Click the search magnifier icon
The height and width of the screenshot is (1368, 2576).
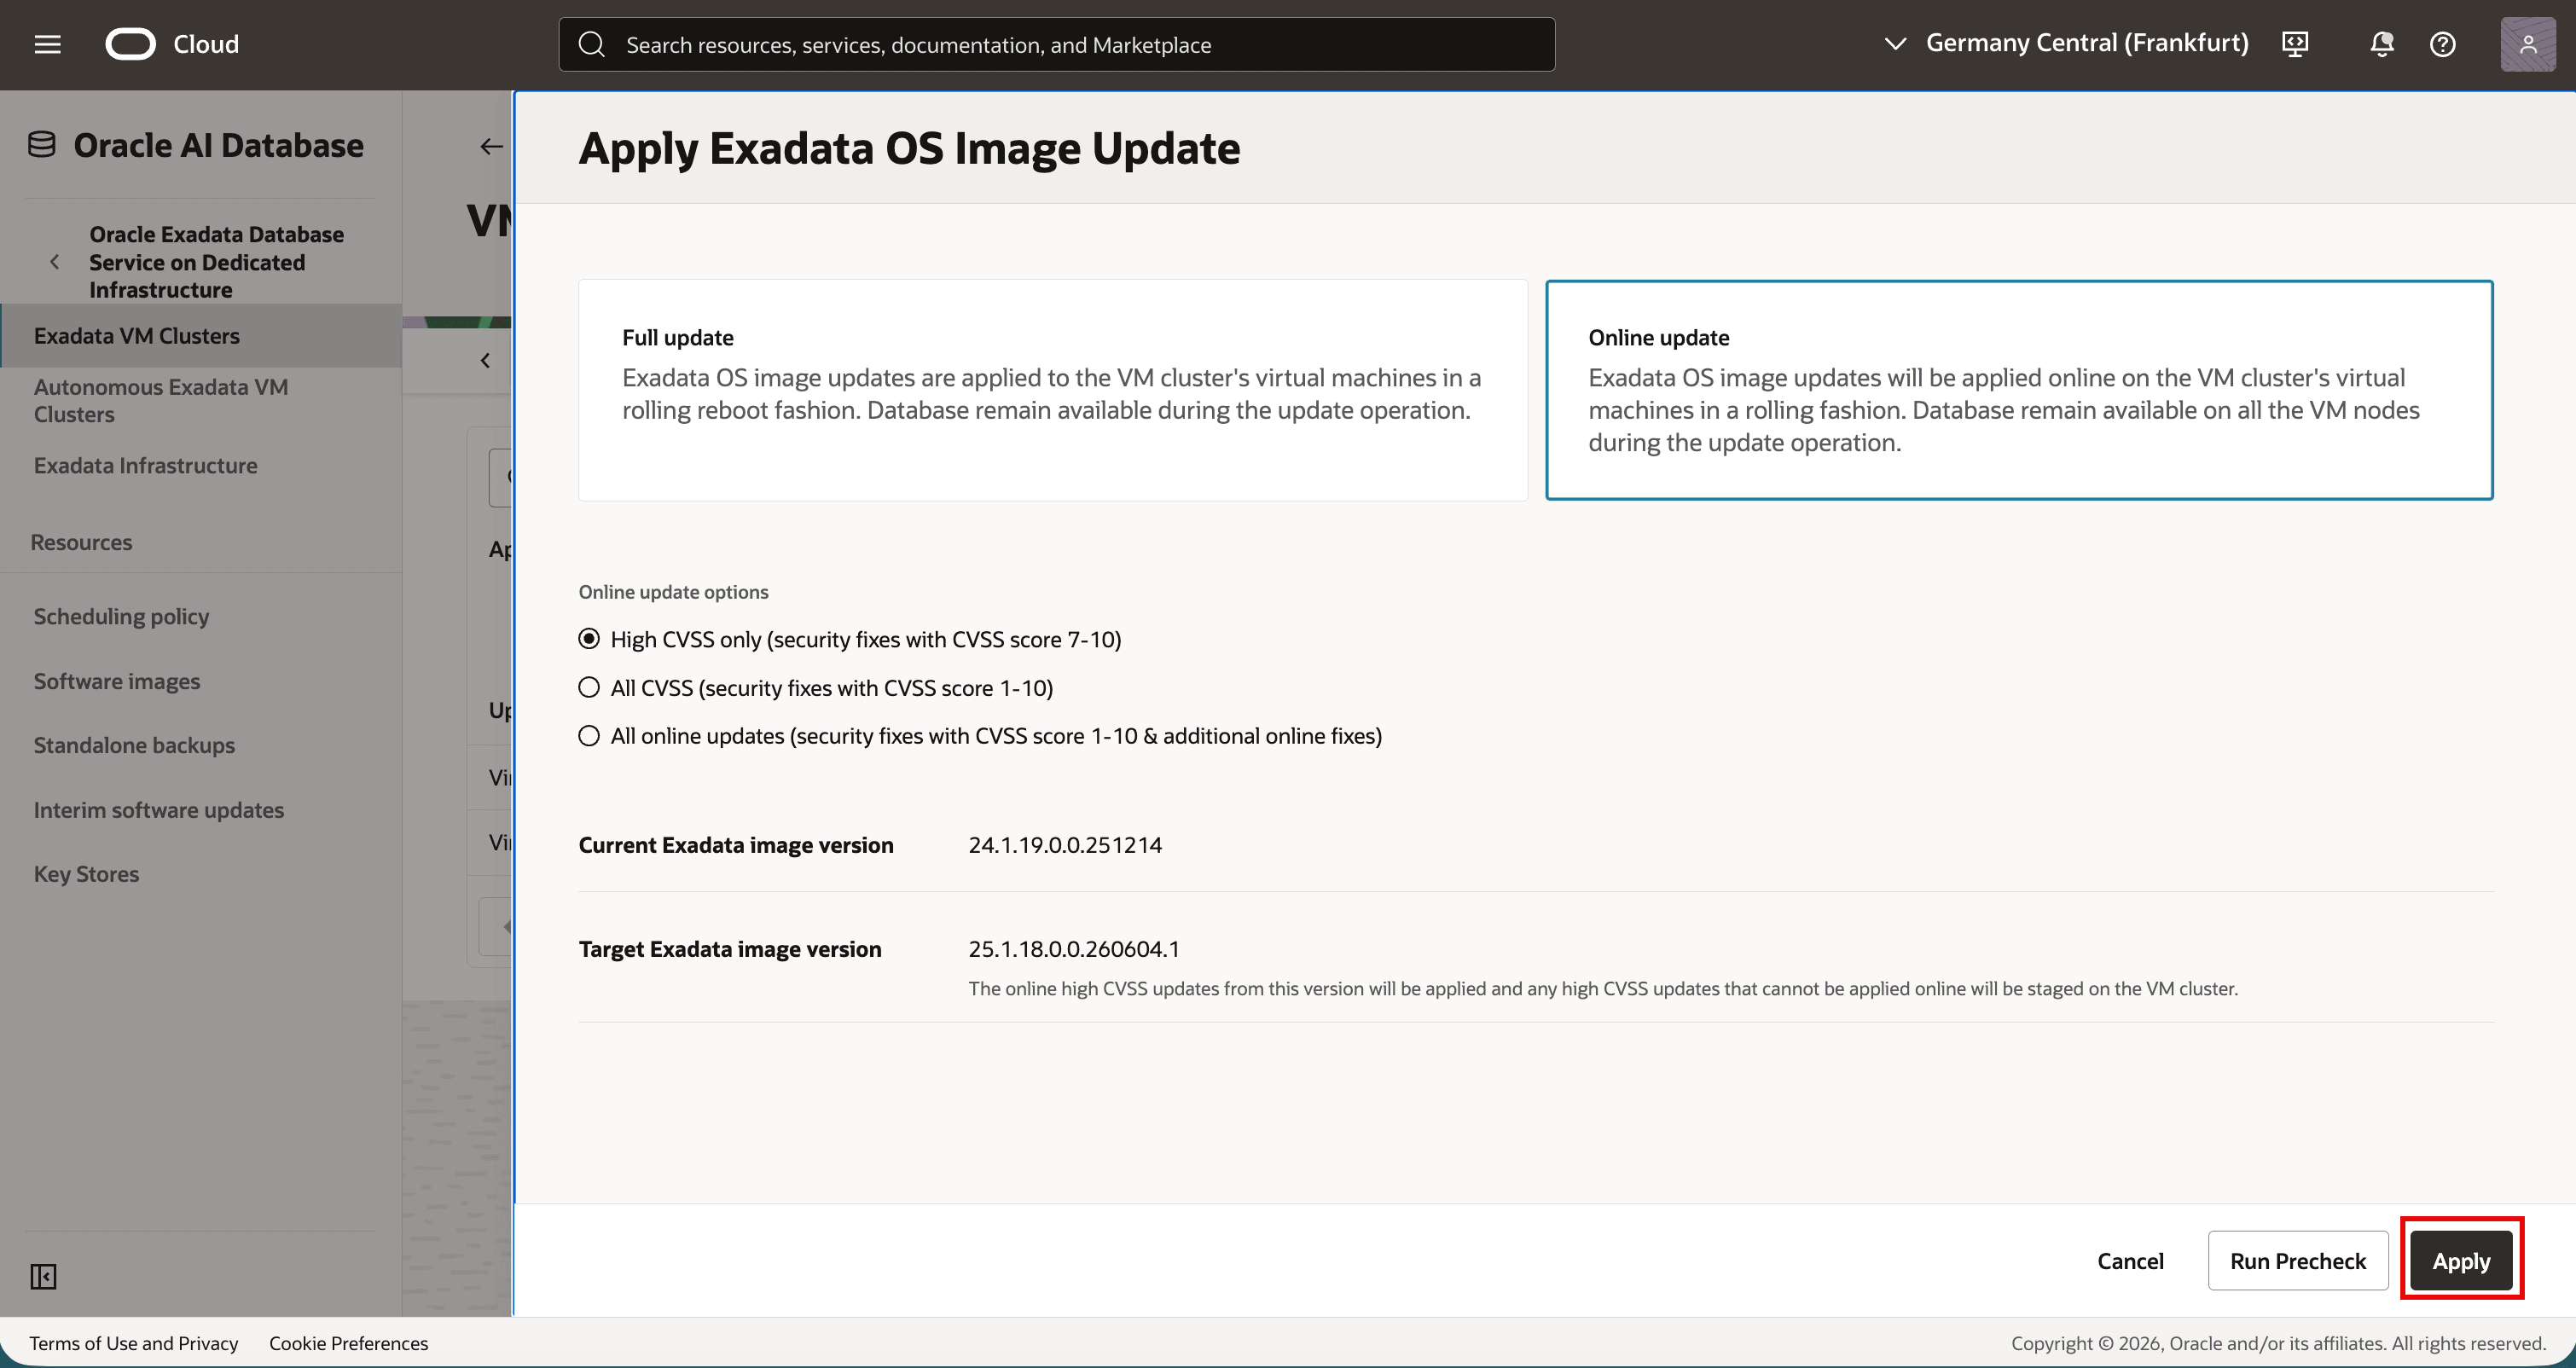pos(592,44)
